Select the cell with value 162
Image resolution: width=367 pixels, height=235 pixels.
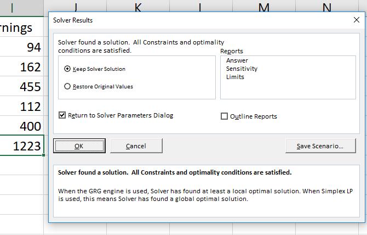coord(22,67)
